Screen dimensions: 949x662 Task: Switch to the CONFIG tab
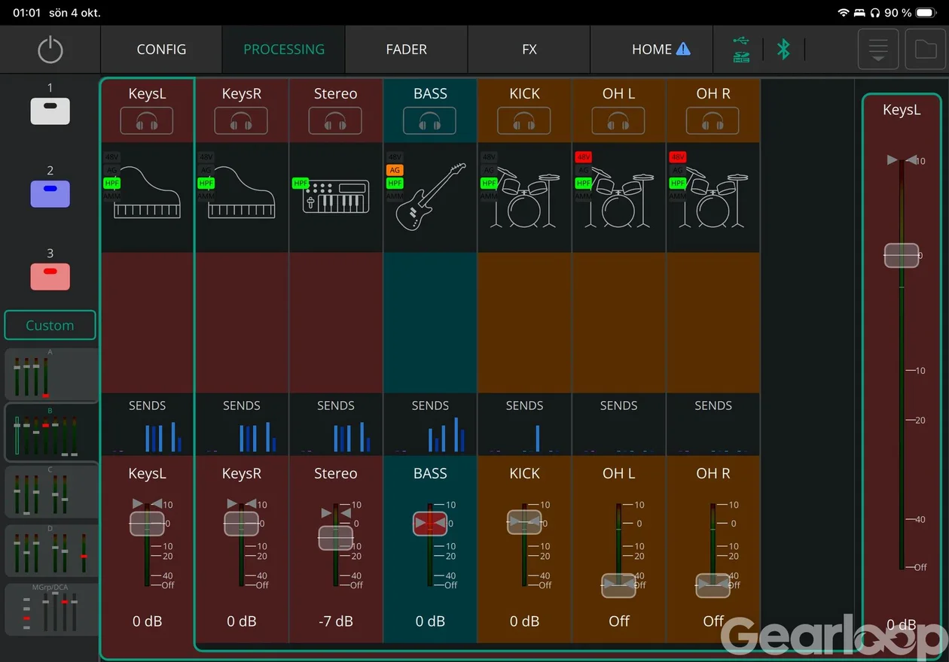[161, 50]
